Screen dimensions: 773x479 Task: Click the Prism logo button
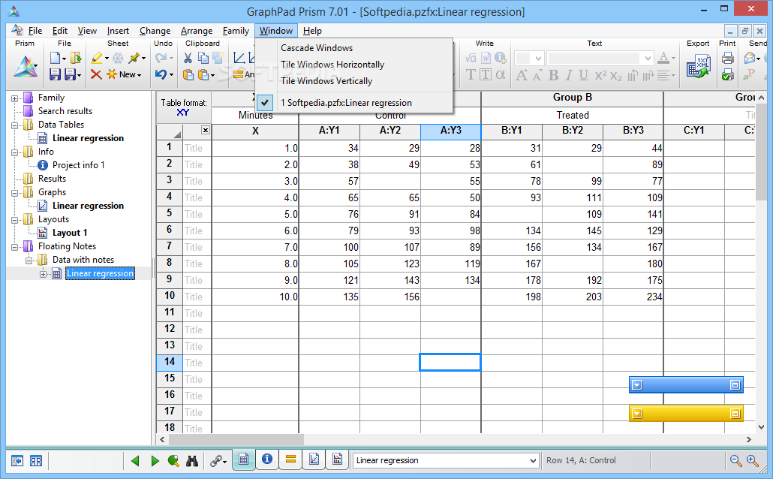click(25, 67)
